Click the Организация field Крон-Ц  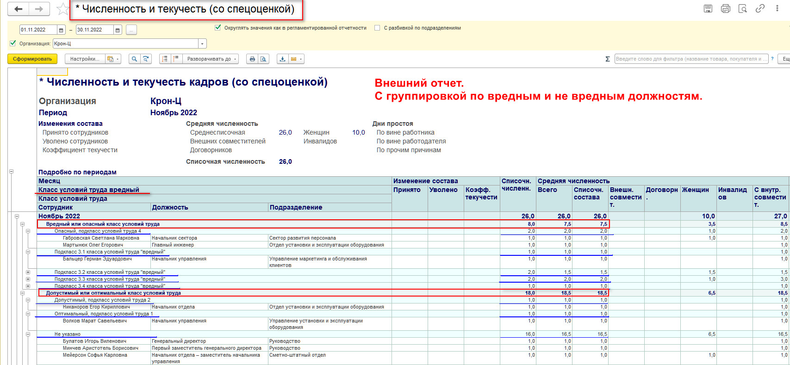tap(125, 44)
